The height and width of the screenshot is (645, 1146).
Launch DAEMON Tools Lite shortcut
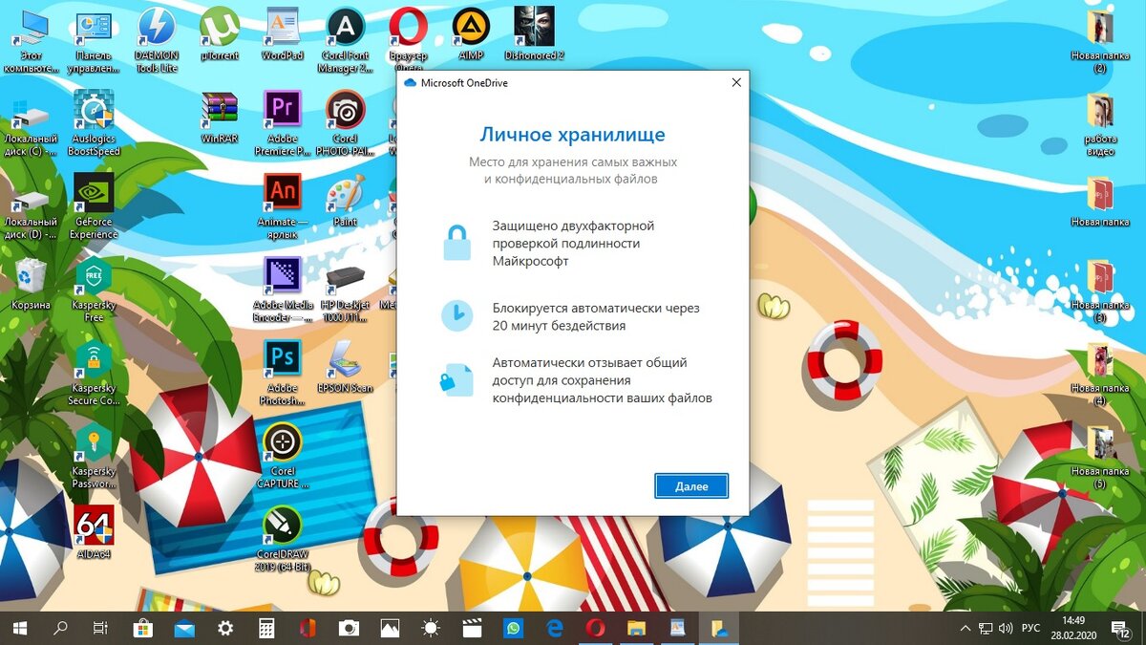click(157, 40)
